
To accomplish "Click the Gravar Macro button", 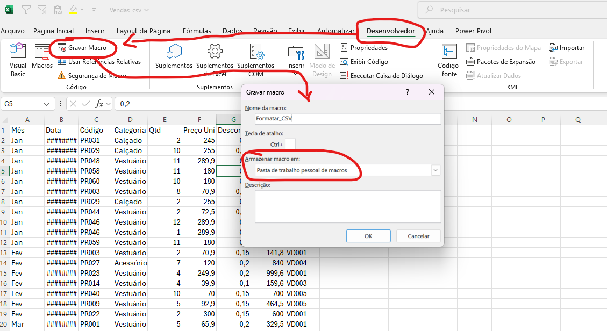I will (x=86, y=48).
